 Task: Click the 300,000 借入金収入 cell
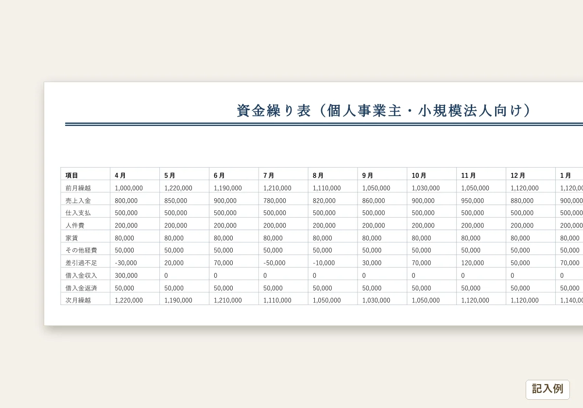(135, 274)
